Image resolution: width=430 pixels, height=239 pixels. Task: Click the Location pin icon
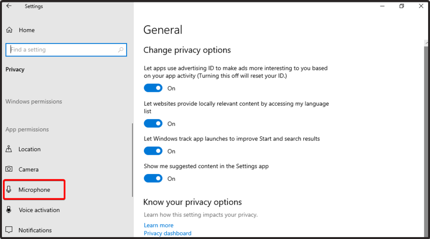click(x=9, y=149)
